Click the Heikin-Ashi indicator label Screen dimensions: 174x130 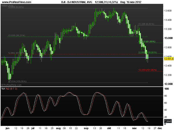point(7,5)
